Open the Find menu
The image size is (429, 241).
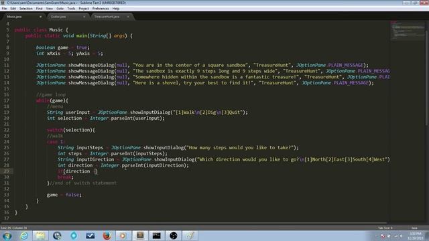click(39, 9)
